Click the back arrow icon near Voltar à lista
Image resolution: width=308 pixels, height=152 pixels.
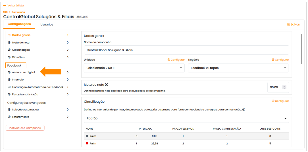[5, 5]
